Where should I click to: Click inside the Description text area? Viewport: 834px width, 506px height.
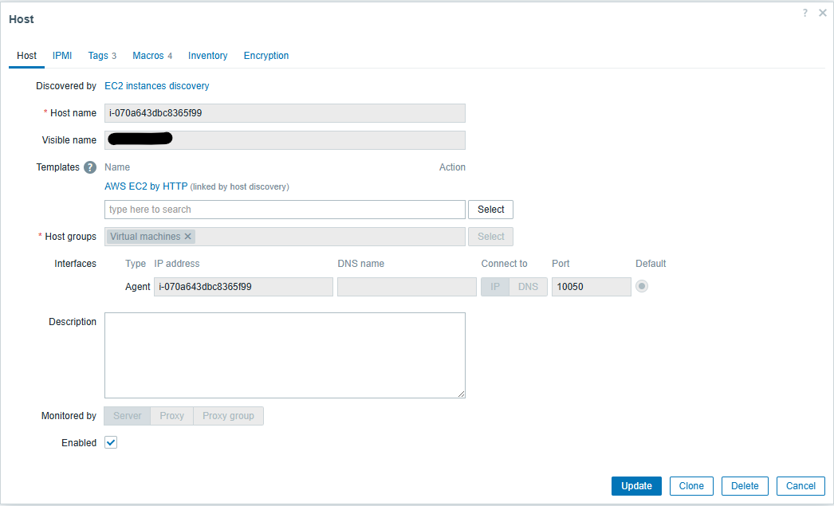tap(285, 355)
